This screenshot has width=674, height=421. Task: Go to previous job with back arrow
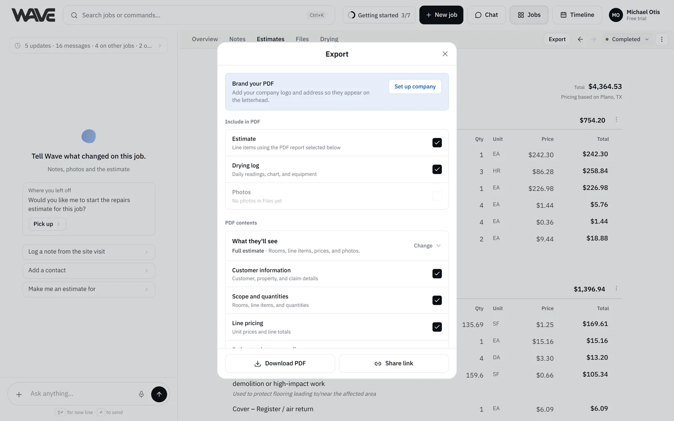(x=580, y=39)
